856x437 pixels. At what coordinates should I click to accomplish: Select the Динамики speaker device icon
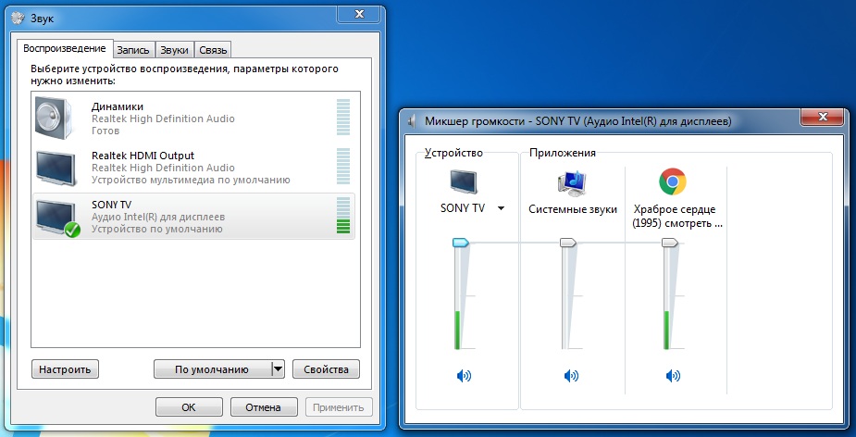53,118
